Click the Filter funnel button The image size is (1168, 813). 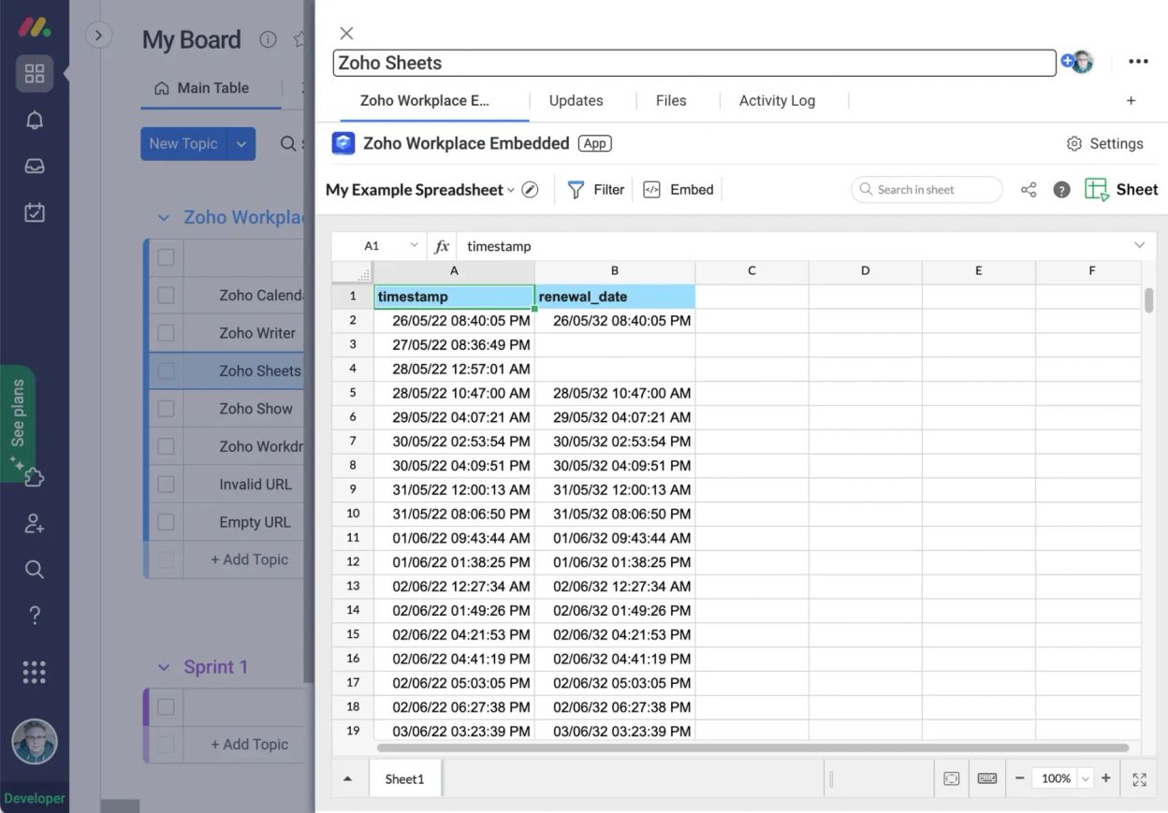click(x=596, y=190)
